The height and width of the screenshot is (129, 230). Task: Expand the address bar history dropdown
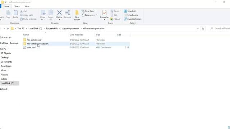pyautogui.click(x=198, y=29)
